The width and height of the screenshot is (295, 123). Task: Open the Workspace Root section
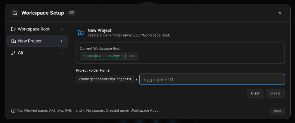(x=37, y=29)
